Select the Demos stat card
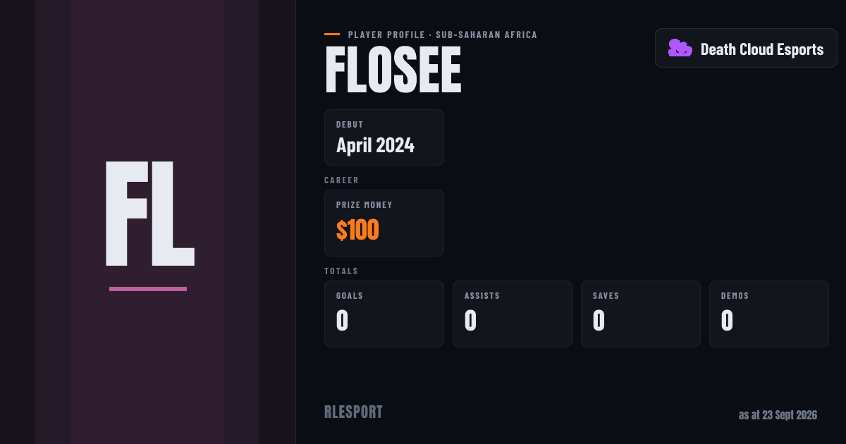 [769, 314]
